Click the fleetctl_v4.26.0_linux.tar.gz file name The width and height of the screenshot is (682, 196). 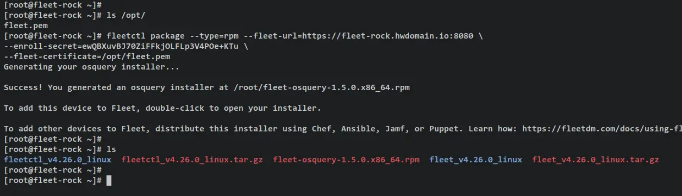(x=192, y=160)
